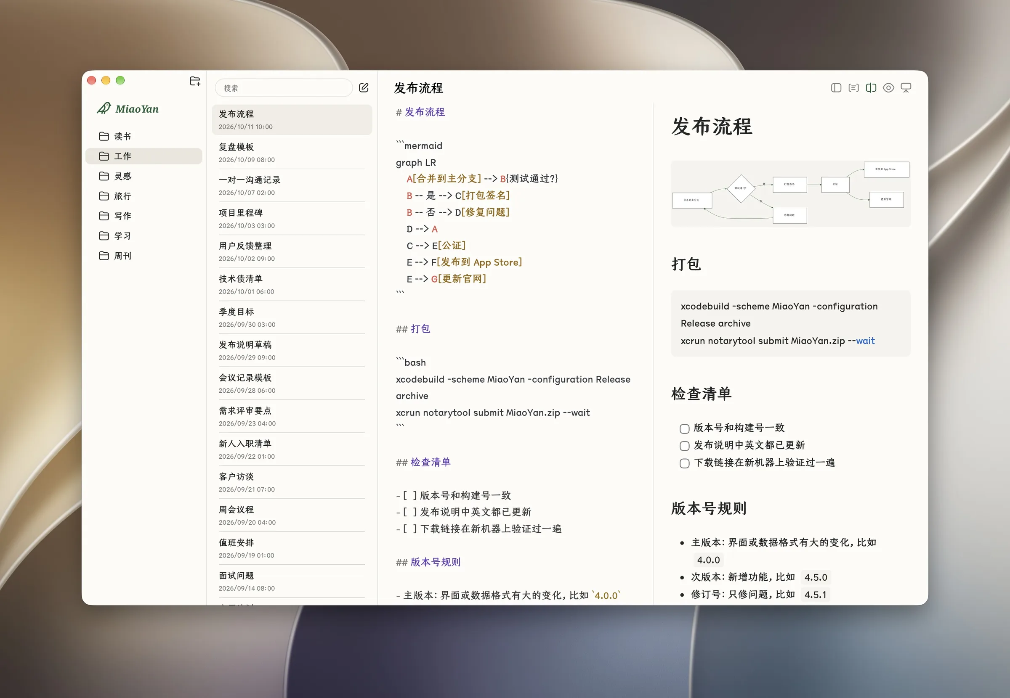Click the folder icon next to 工作
The image size is (1010, 698).
pos(104,156)
